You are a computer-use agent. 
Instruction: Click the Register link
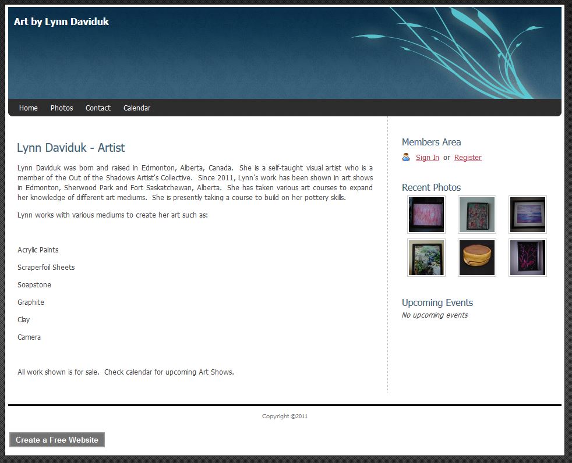pos(468,158)
